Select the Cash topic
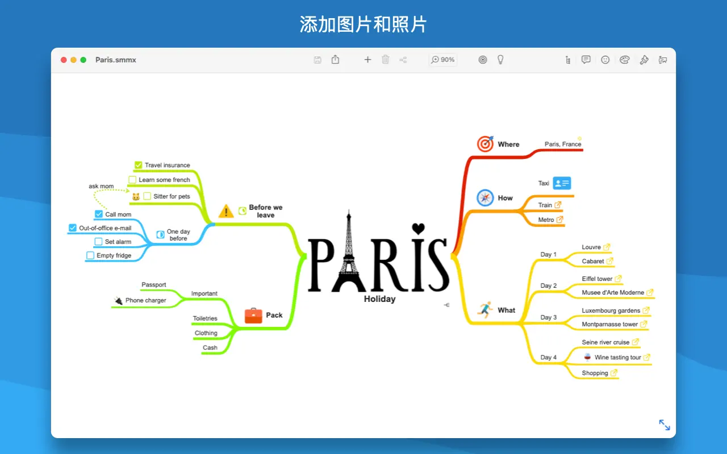This screenshot has width=727, height=454. (x=210, y=347)
